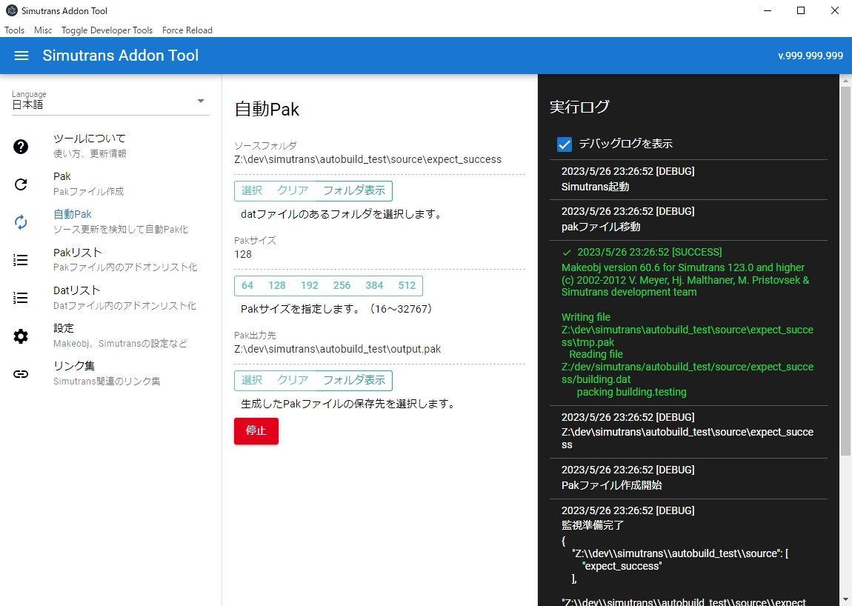The height and width of the screenshot is (606, 852).
Task: Set Pak size to 256
Action: (342, 286)
